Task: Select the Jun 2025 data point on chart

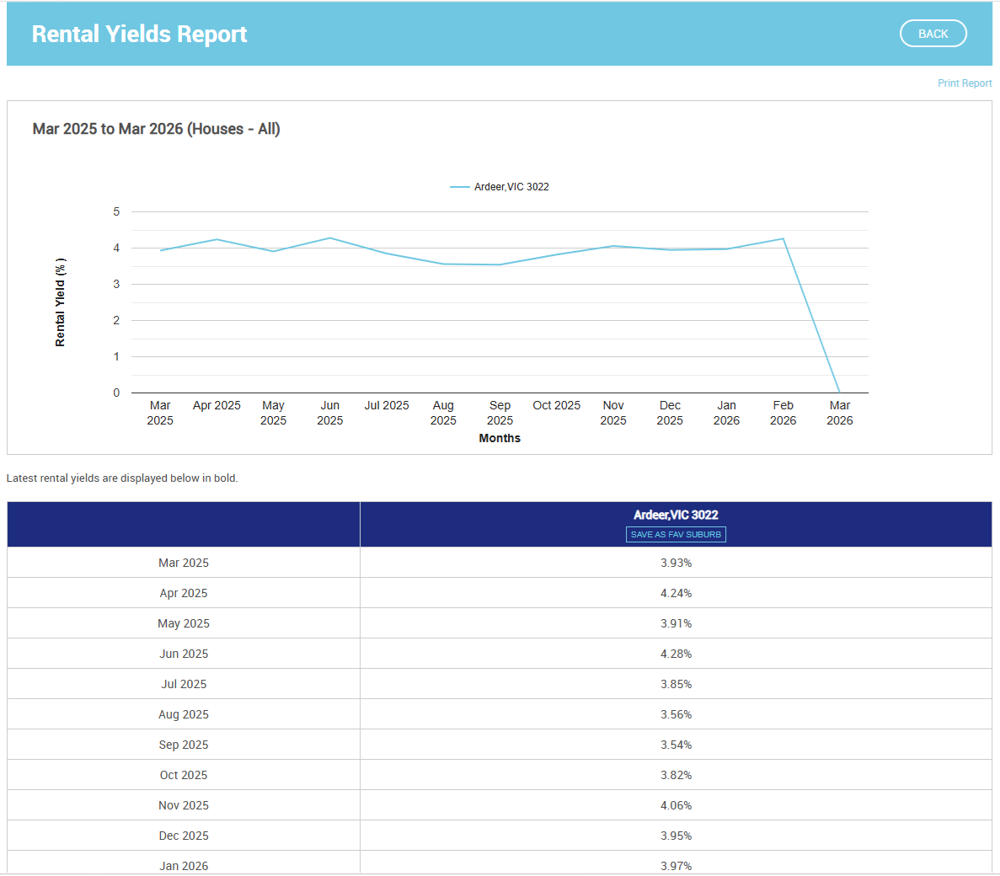Action: tap(330, 238)
